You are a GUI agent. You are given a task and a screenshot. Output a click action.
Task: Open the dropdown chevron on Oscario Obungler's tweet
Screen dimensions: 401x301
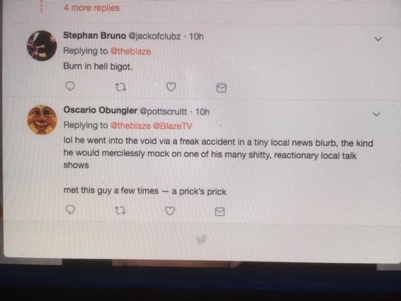coord(376,114)
